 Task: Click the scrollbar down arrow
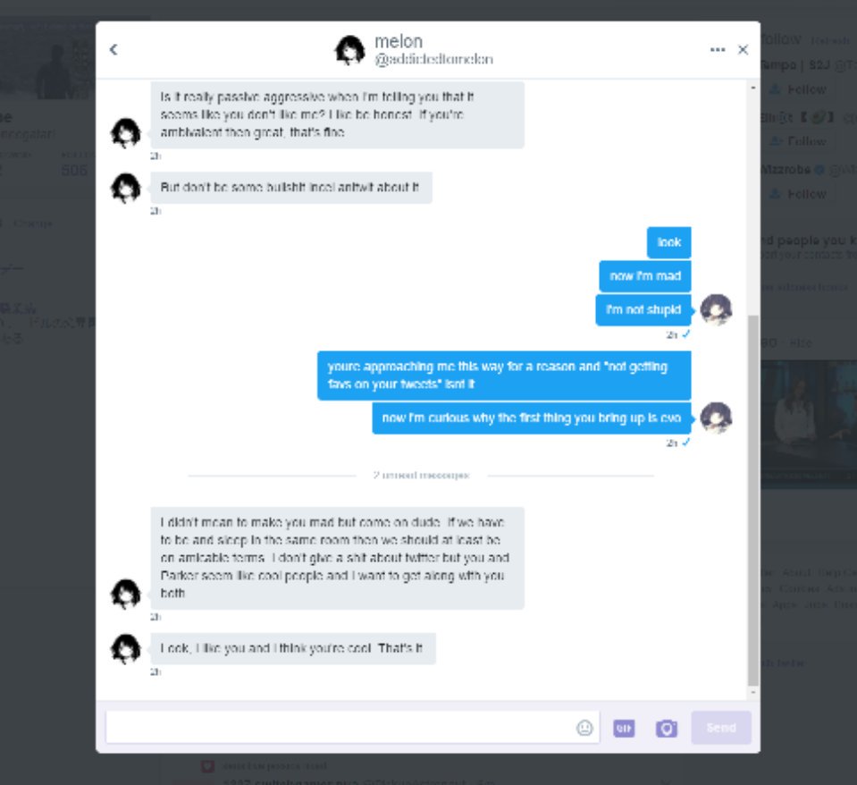coord(752,693)
